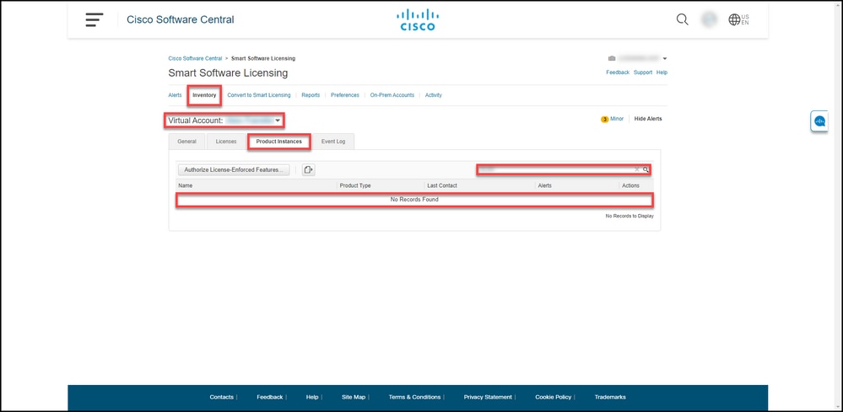Click the Minor alerts link
The width and height of the screenshot is (843, 412).
(x=617, y=119)
